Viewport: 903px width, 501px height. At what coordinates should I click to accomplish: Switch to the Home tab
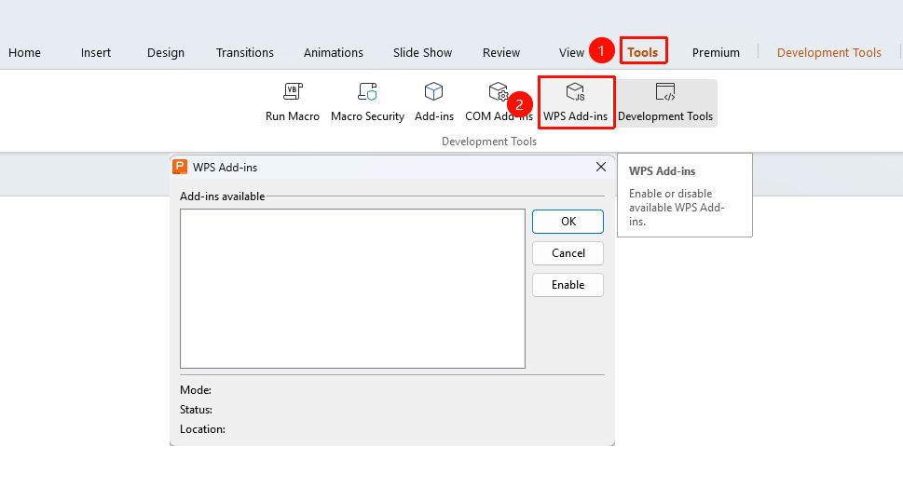pyautogui.click(x=25, y=53)
